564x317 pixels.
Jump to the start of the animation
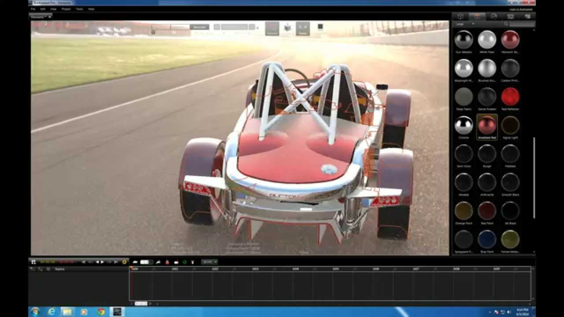click(84, 262)
